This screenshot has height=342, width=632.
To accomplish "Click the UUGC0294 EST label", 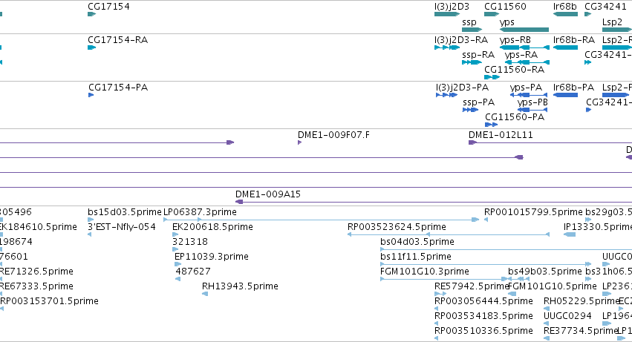I will click(x=567, y=316).
